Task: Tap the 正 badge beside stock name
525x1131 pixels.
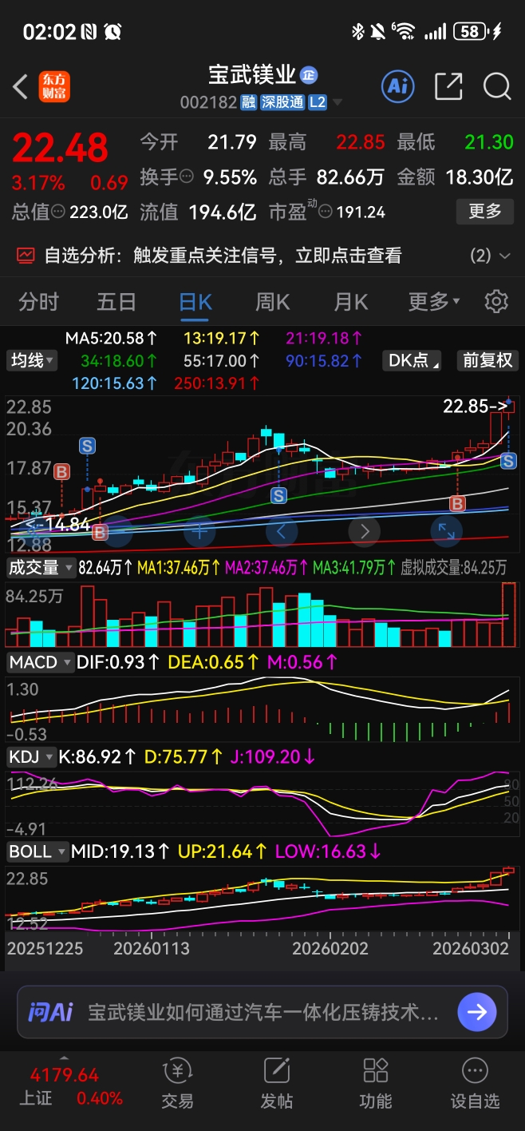Action: (309, 76)
